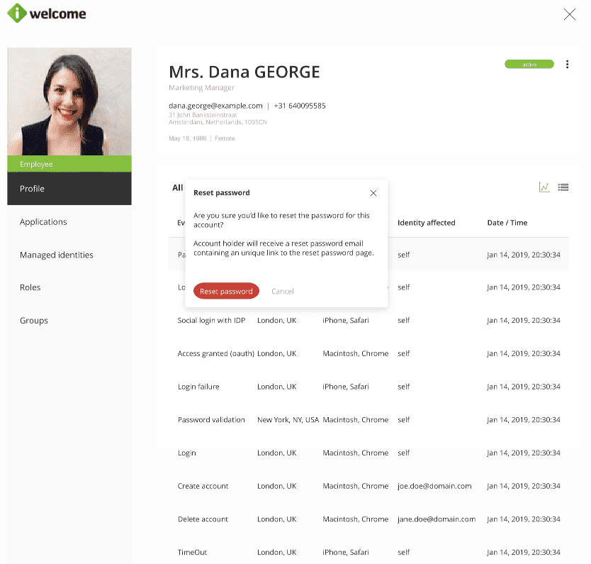This screenshot has height=564, width=591.
Task: Open the Applications sidebar item
Action: [43, 222]
